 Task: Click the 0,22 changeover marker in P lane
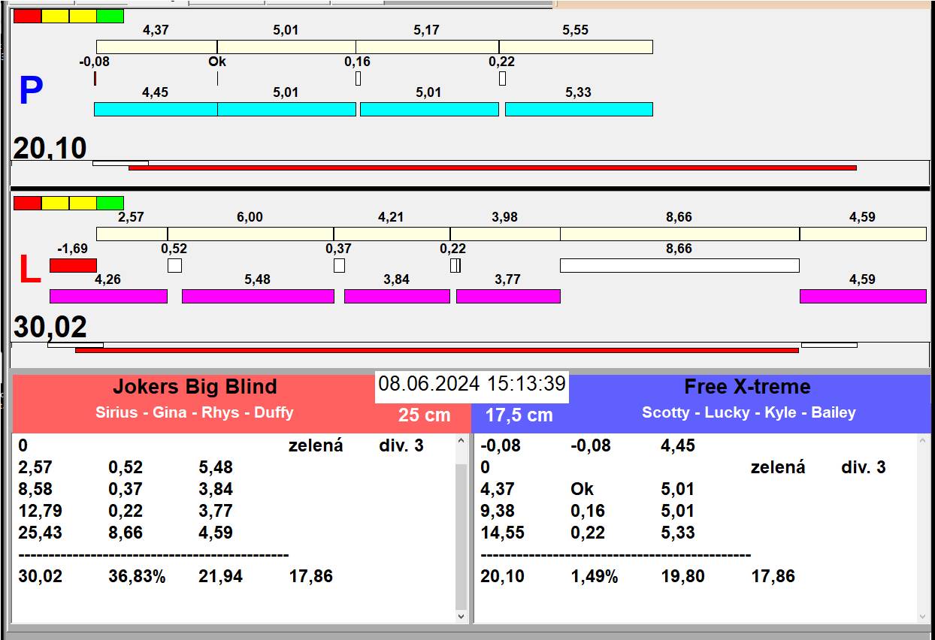tap(502, 78)
